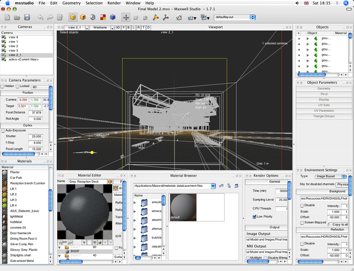Check Disable under Background settings

[x=302, y=205]
